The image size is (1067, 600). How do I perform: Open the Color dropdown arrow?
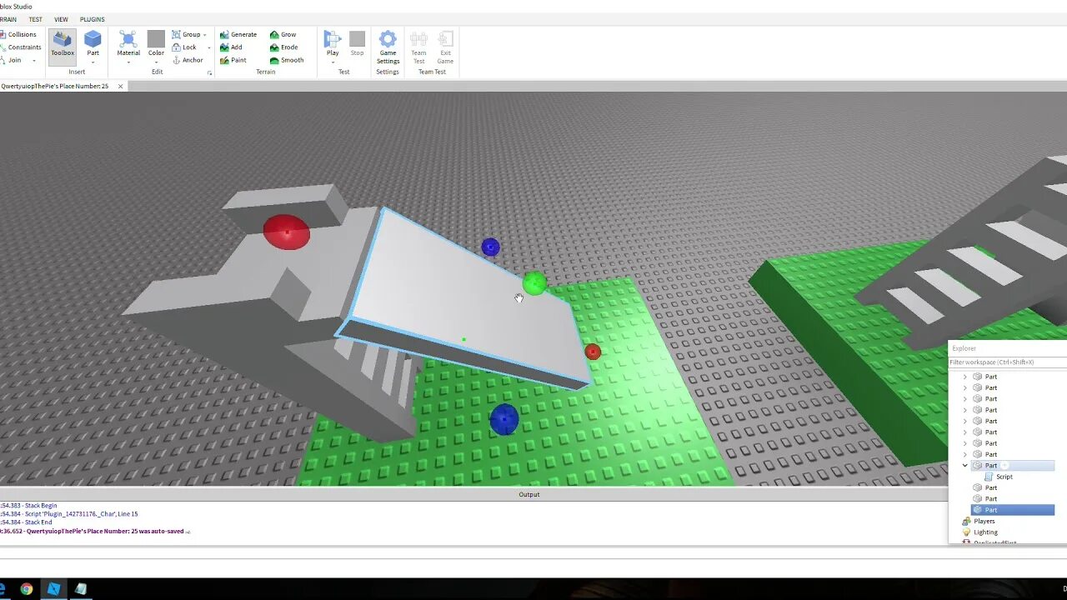[x=156, y=62]
